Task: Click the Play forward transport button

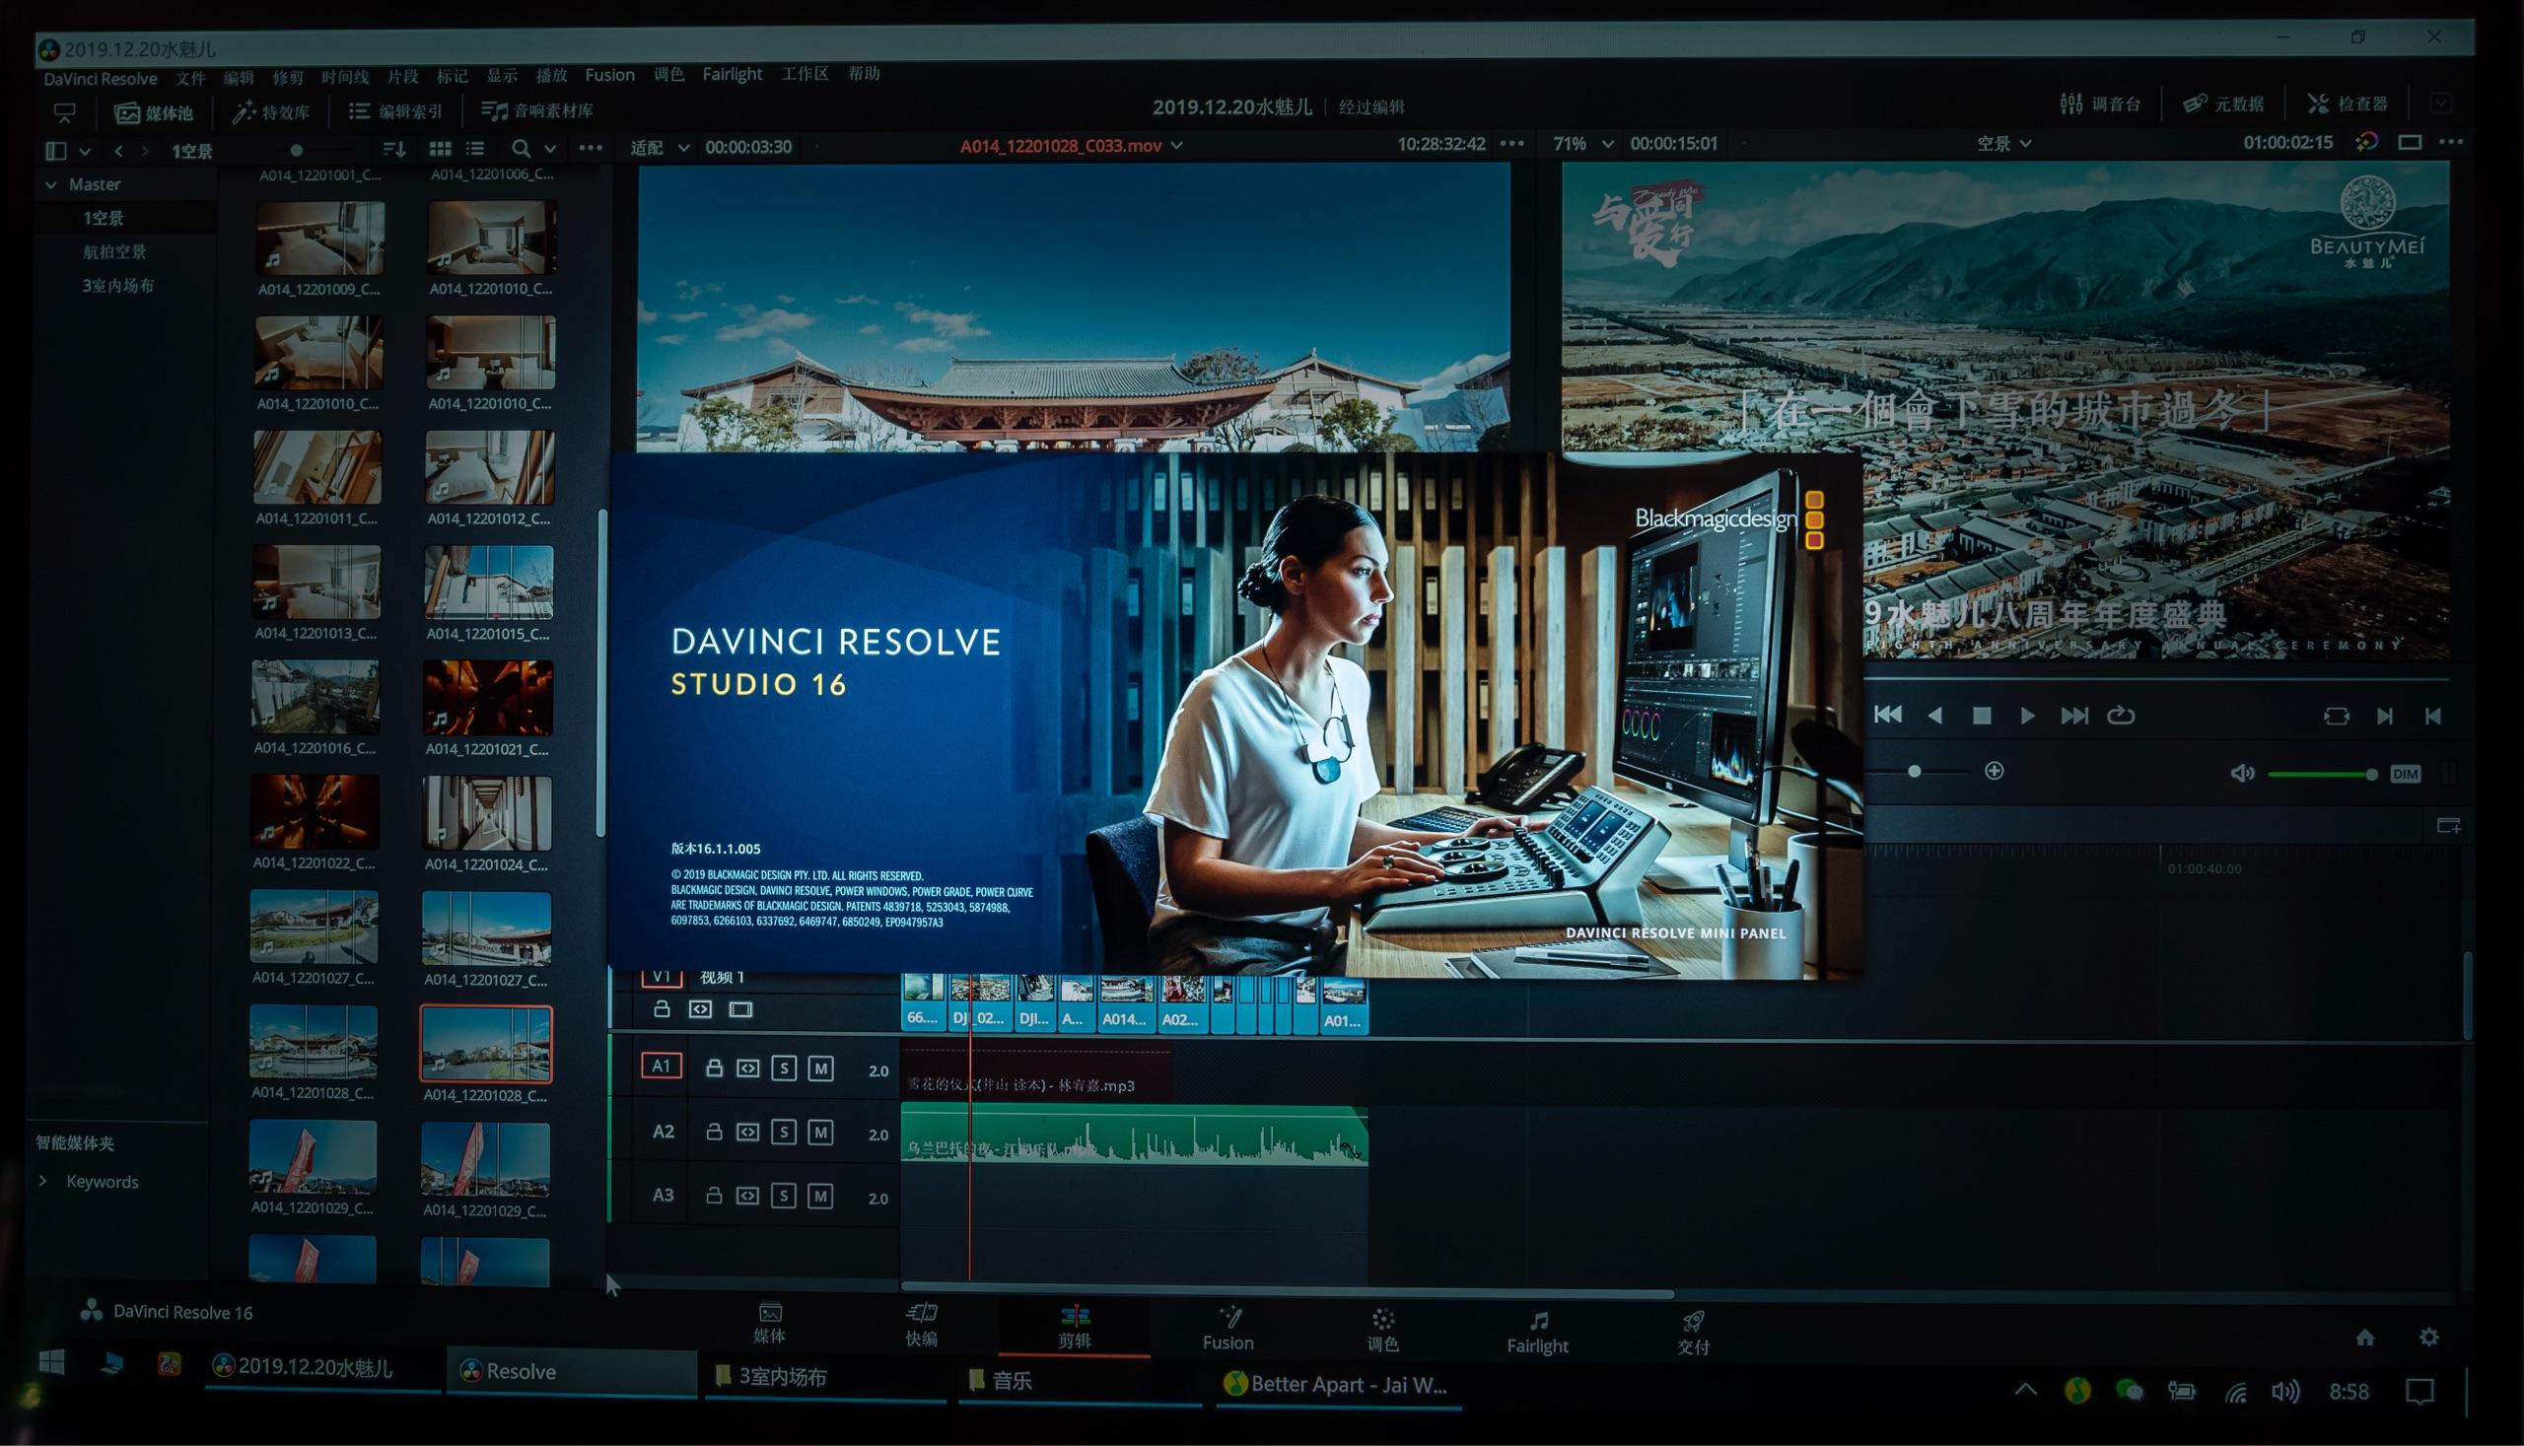Action: 2027,715
